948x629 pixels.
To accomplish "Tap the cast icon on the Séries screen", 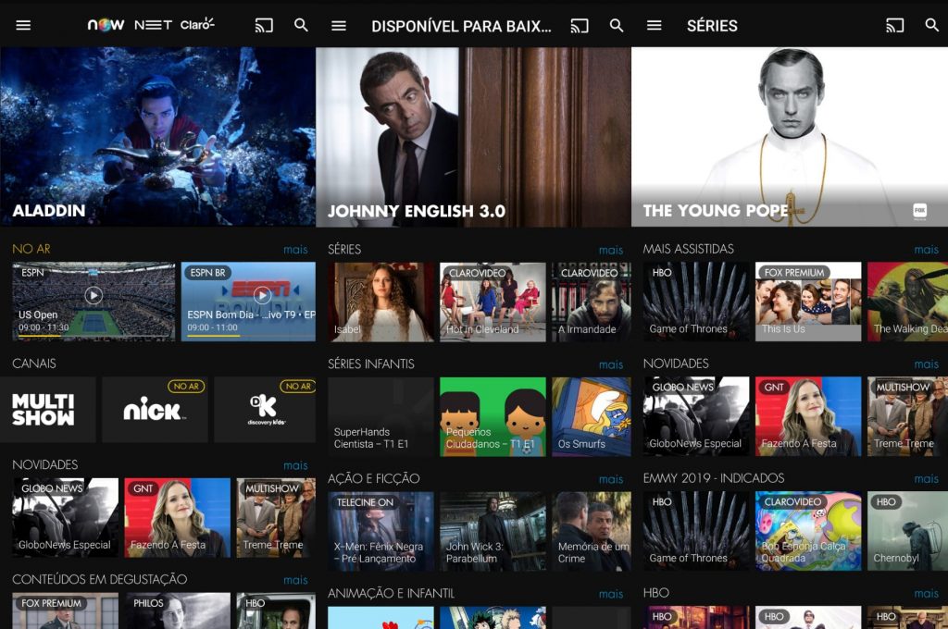I will point(894,25).
